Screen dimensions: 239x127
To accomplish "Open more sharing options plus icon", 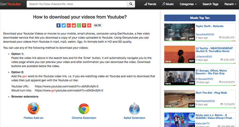I will [89, 25].
